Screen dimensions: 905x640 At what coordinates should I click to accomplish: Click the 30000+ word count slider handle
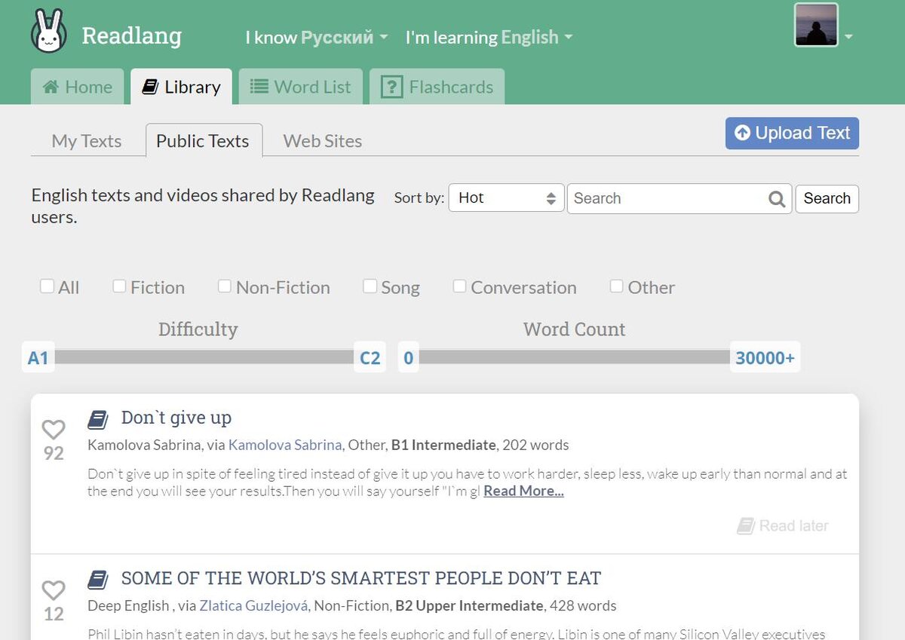[765, 357]
